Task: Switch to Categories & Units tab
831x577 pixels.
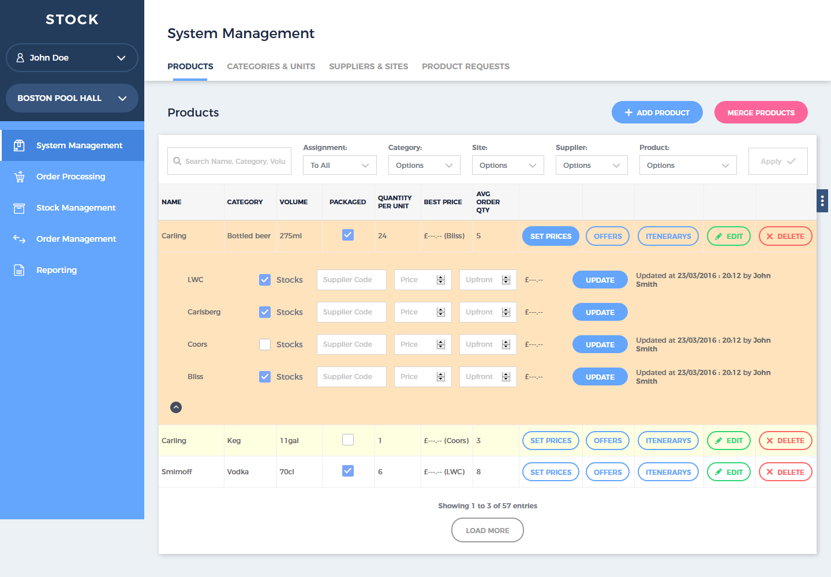Action: point(271,66)
